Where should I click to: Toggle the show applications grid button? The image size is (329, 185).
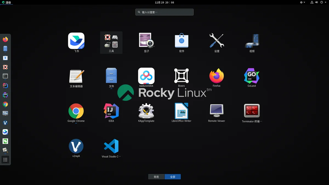5,160
